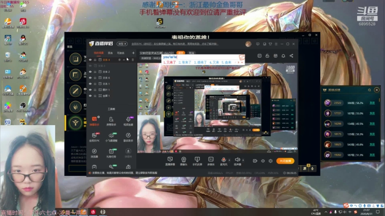Open speaker dropdown arrow

tap(243, 160)
